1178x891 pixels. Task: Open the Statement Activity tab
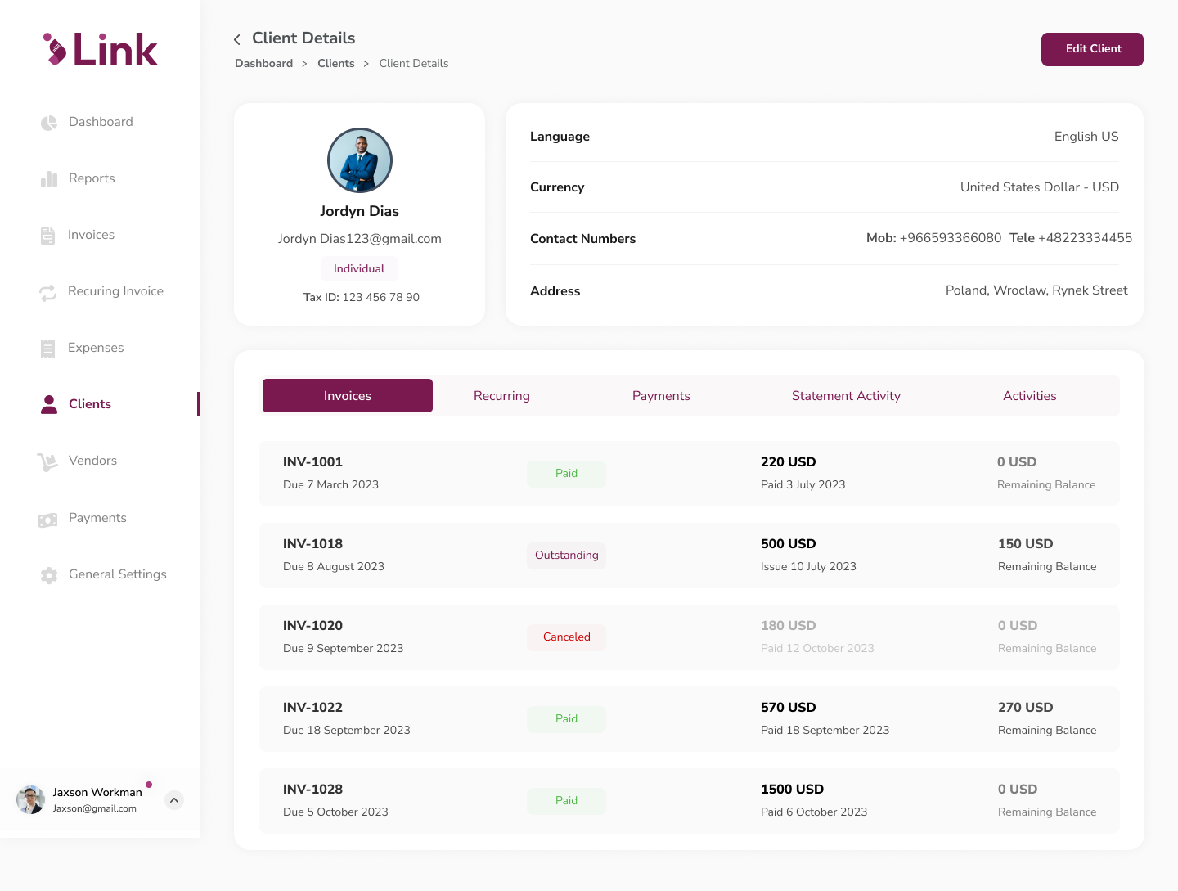(x=846, y=396)
